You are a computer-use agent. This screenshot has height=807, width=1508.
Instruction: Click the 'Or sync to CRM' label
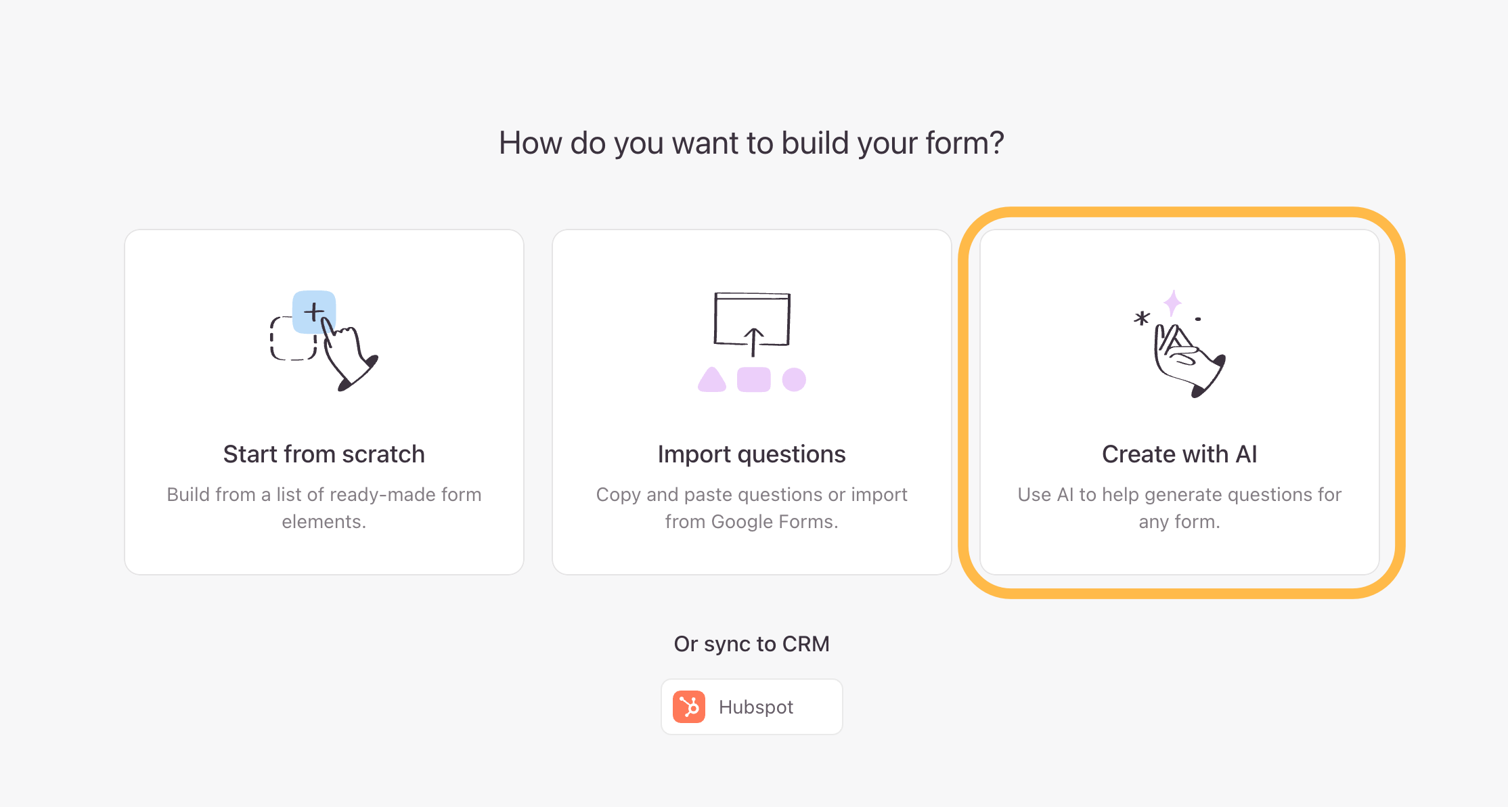[752, 644]
